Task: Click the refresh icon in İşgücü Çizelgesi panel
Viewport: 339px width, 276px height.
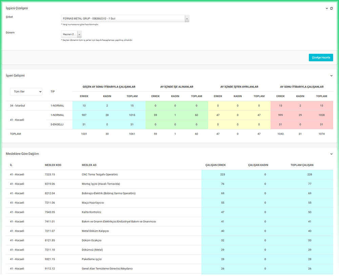Action: [332, 8]
